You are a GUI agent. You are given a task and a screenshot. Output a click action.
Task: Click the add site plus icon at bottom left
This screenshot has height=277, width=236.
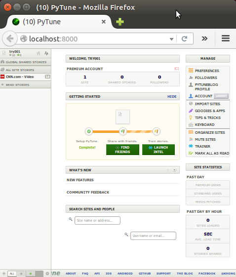tap(4, 274)
